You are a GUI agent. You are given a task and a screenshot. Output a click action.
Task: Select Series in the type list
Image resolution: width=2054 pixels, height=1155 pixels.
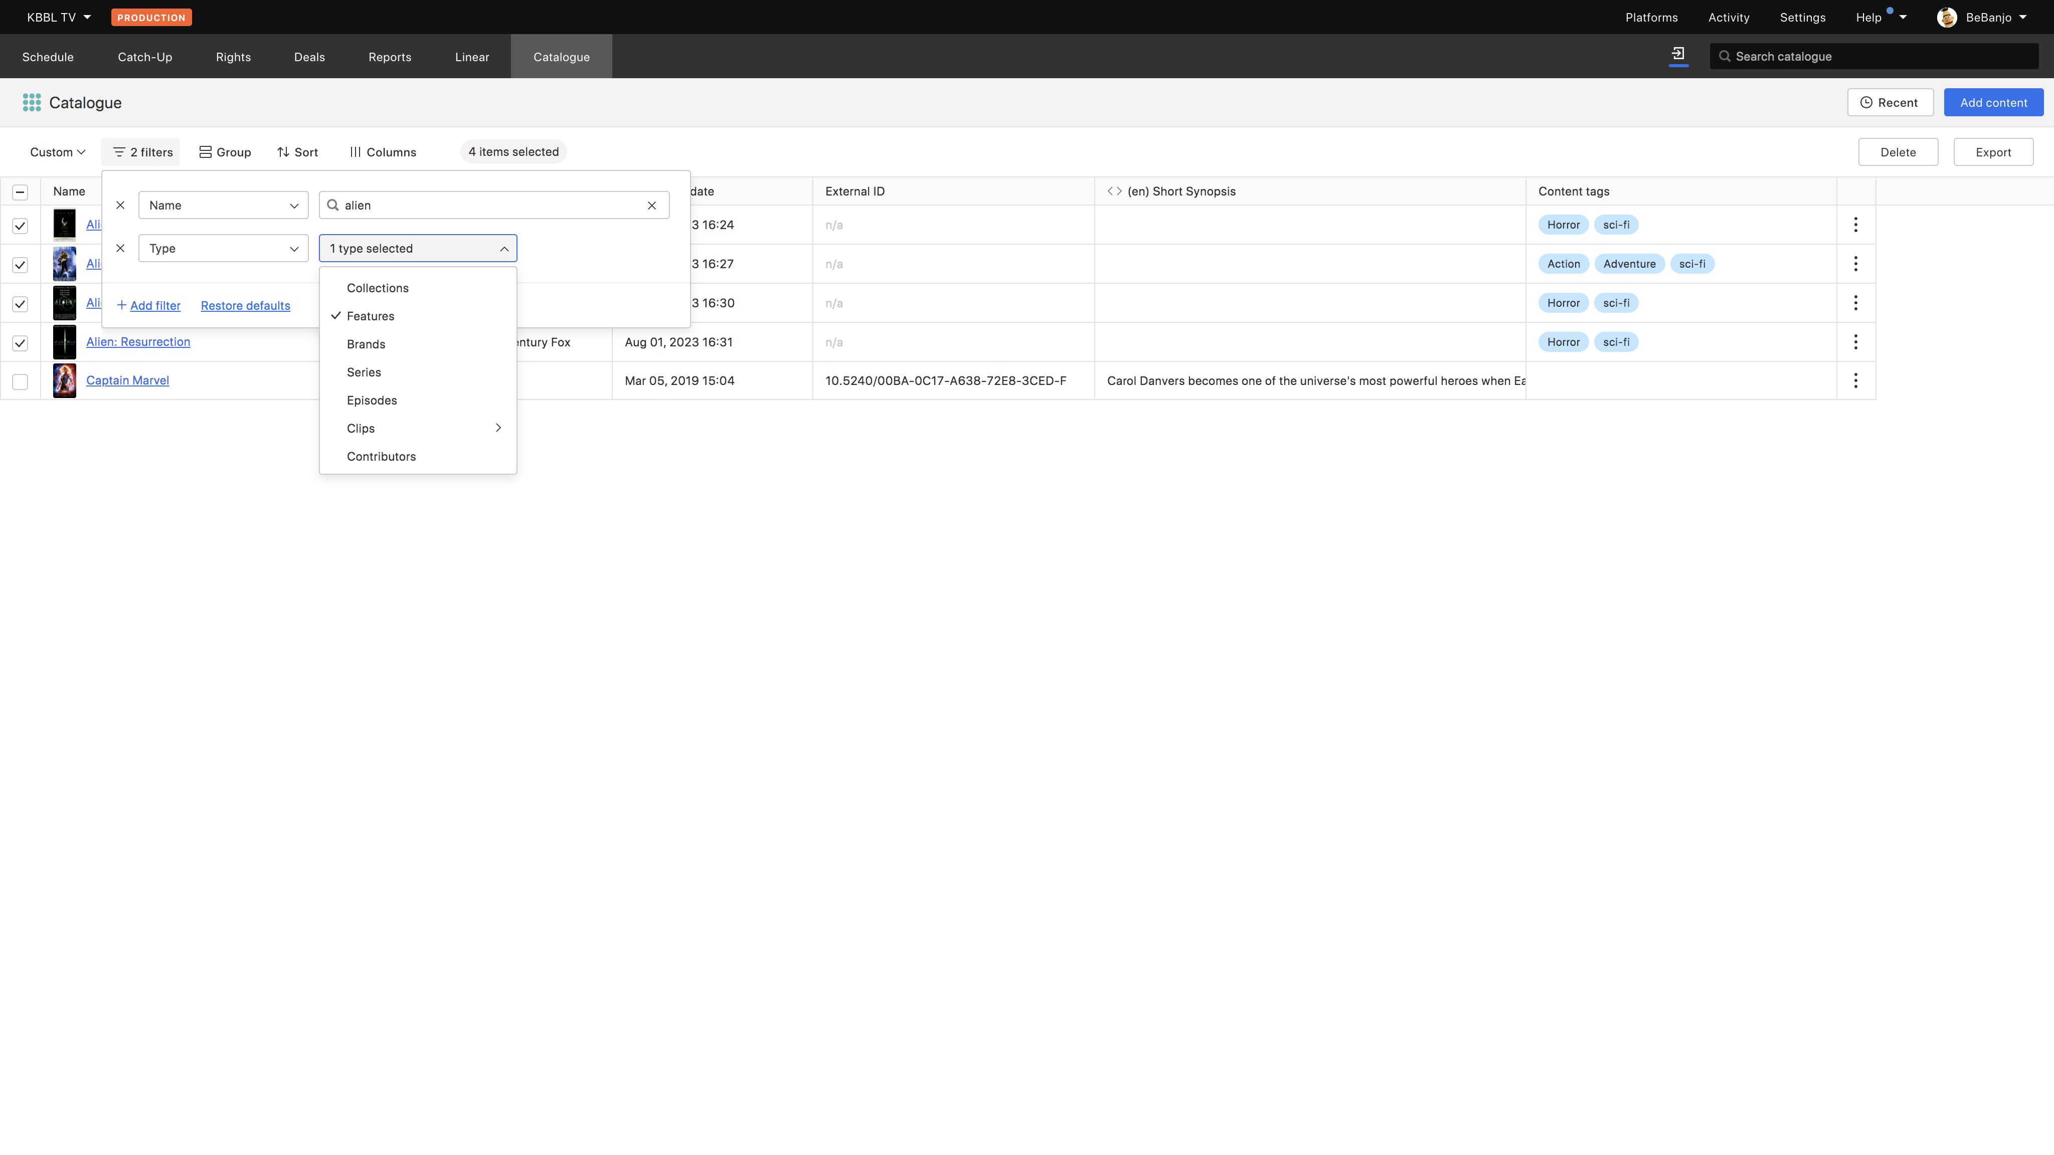[x=364, y=372]
